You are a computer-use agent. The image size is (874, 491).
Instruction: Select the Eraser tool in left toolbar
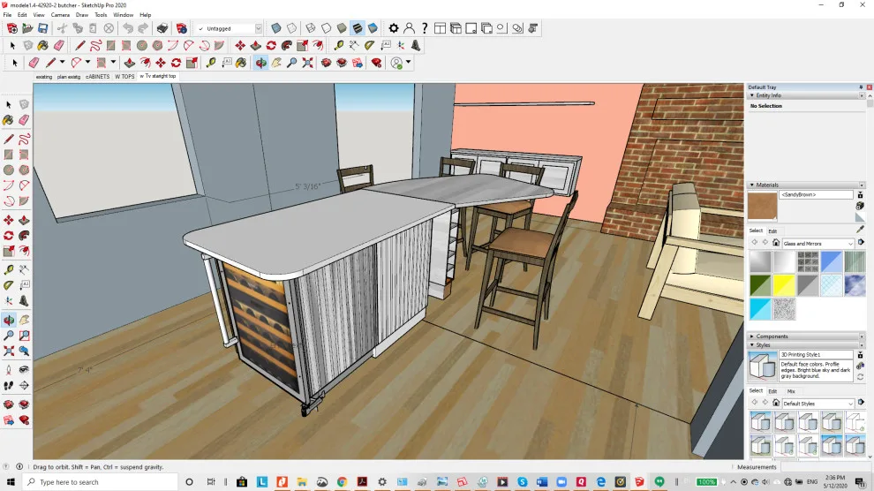click(x=24, y=120)
